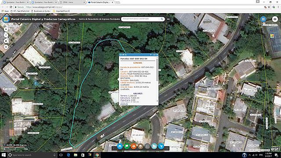Viewport: 281px width, 158px height.
Task: Open File Explorer from taskbar
Action: tap(76, 155)
